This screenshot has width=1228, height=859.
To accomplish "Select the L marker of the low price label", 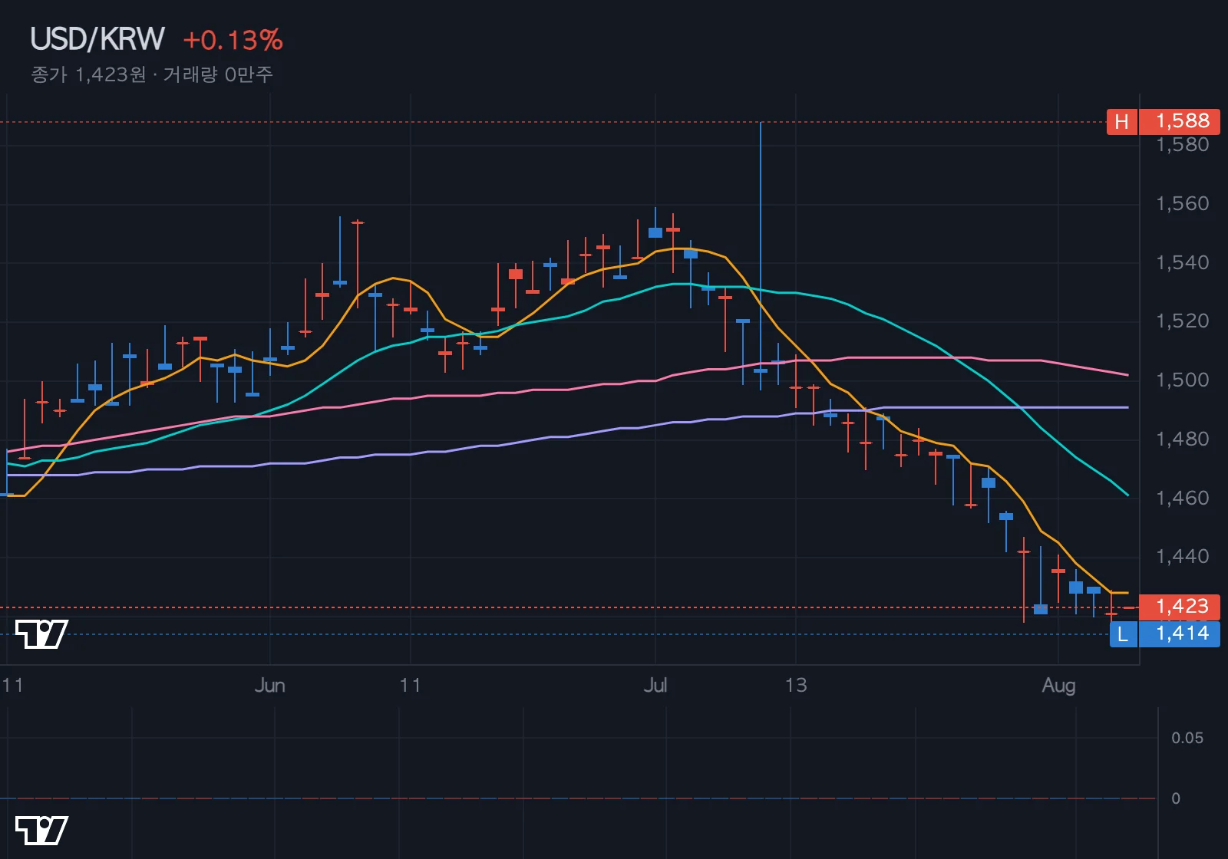I will pos(1123,634).
